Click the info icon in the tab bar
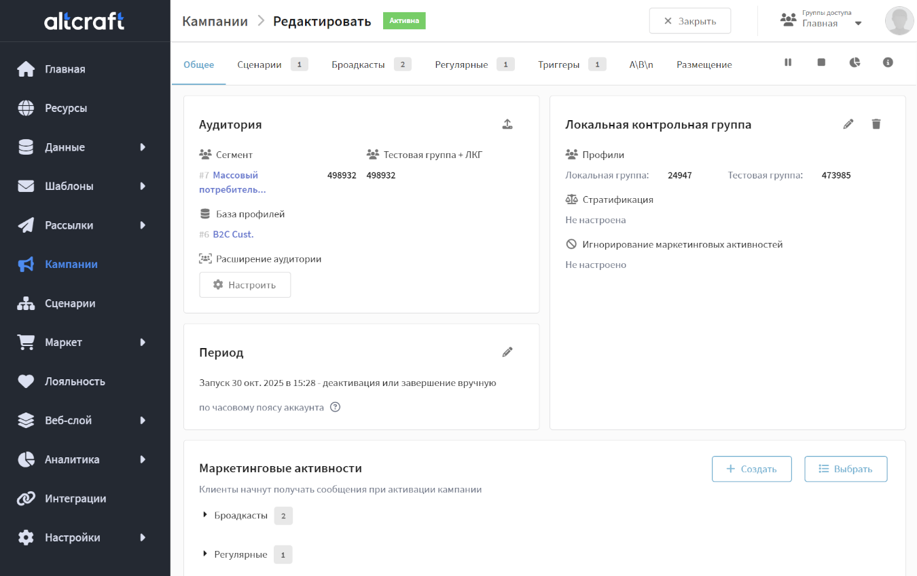This screenshot has height=576, width=917. [887, 62]
